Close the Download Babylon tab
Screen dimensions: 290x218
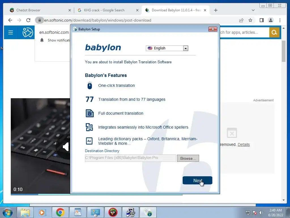(x=205, y=11)
